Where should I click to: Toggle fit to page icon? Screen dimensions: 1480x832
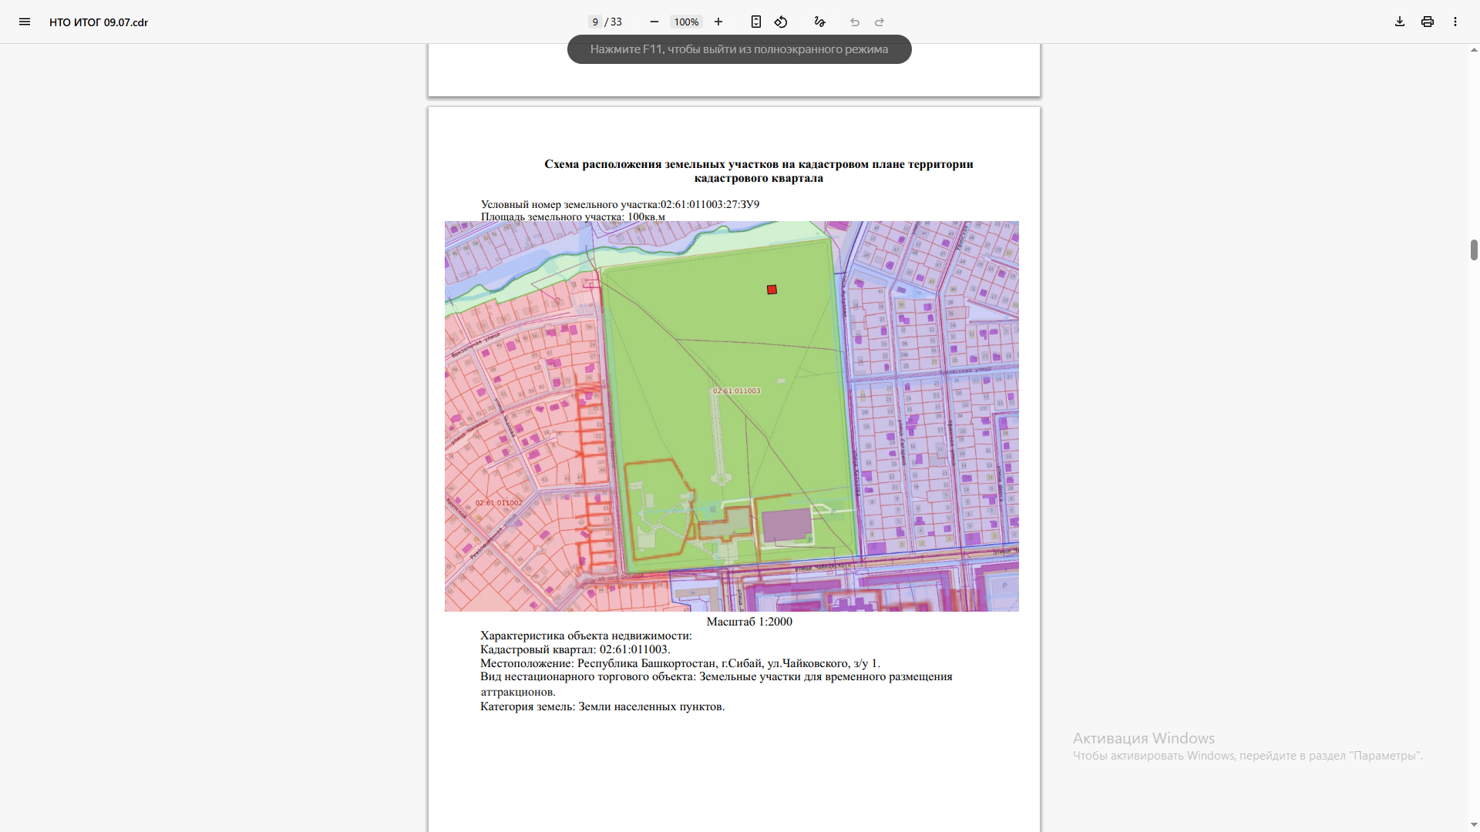click(756, 22)
